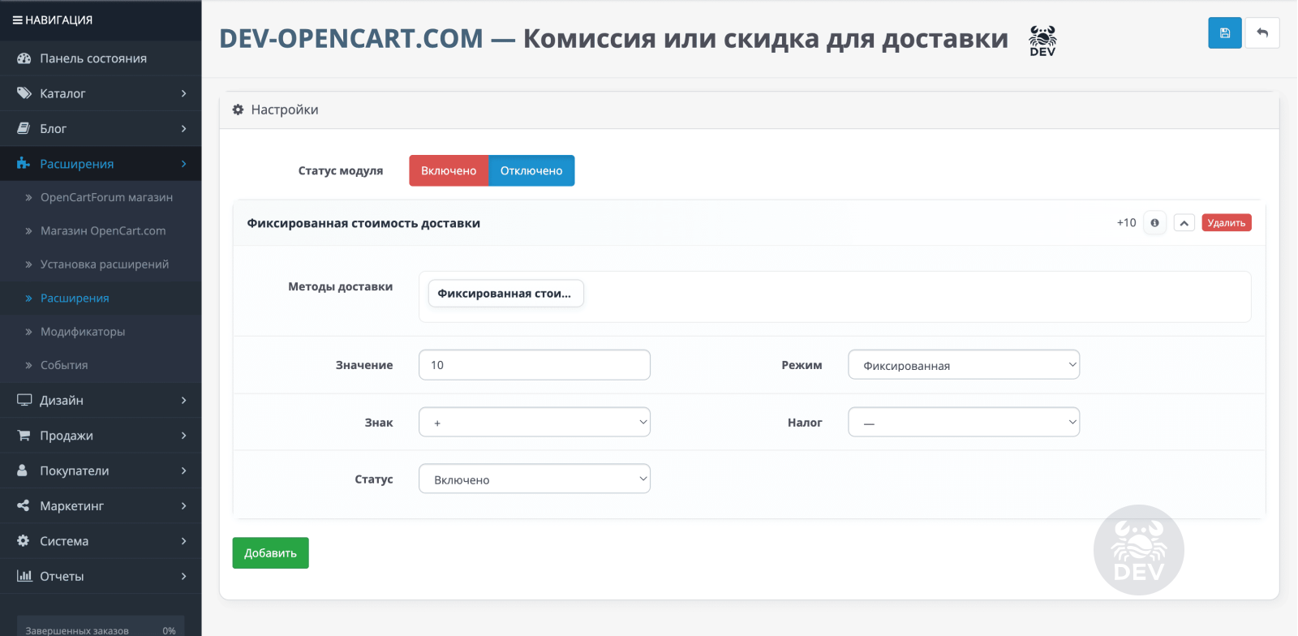Open the Расширения top-level menu

click(x=101, y=164)
